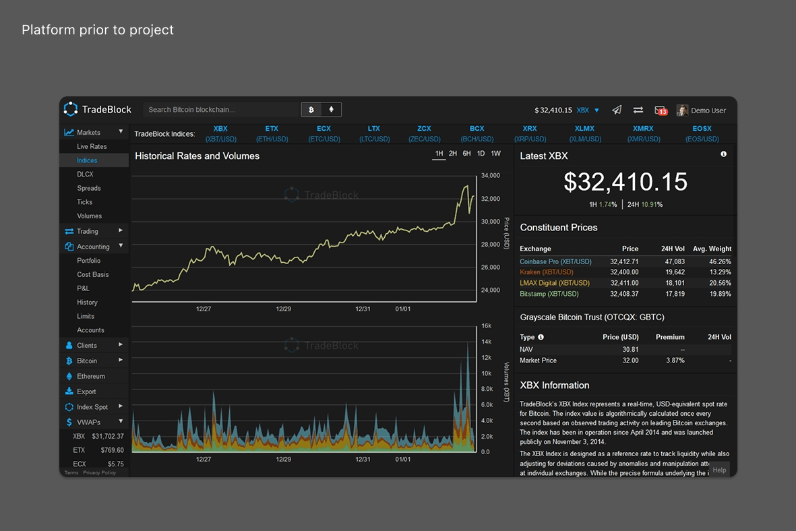Open Bitstamp (XBT/USD) exchange link
This screenshot has width=796, height=531.
(x=549, y=294)
